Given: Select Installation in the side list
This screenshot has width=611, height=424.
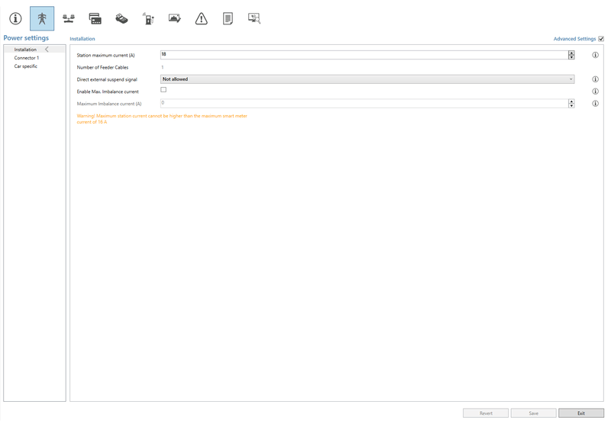Looking at the screenshot, I should pos(34,50).
